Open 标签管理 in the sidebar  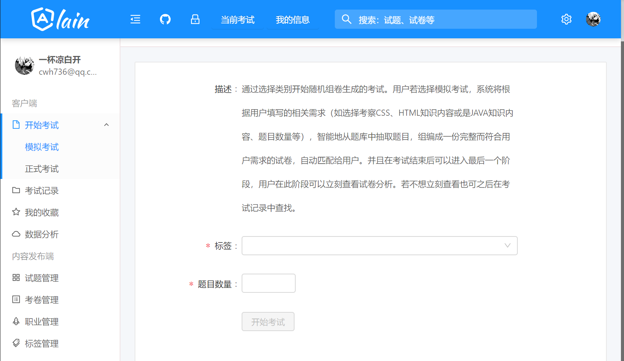point(41,343)
